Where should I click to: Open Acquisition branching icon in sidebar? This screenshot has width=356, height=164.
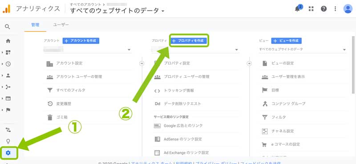click(8, 87)
